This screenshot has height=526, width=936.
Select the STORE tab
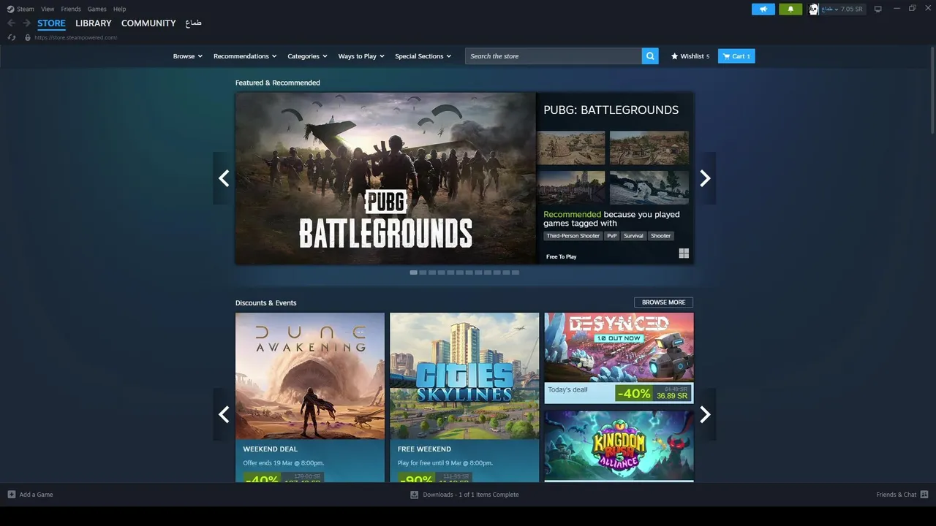pyautogui.click(x=51, y=23)
